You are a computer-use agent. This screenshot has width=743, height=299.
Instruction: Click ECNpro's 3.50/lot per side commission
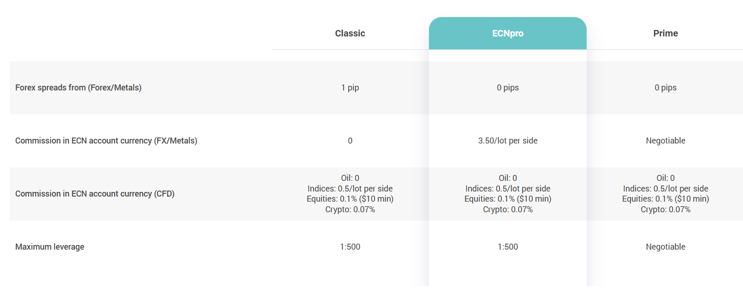coord(508,141)
